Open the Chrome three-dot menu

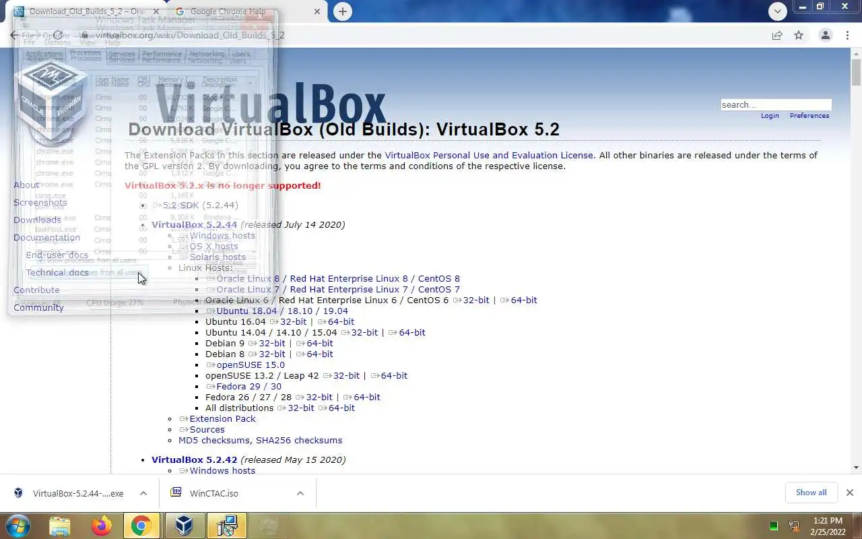[847, 35]
